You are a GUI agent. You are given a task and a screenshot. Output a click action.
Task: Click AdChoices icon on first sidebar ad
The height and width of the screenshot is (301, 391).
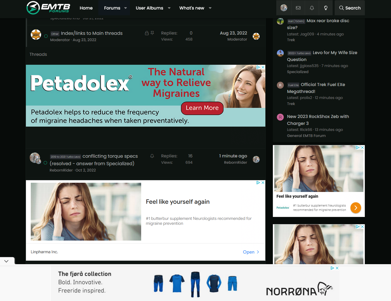358,147
